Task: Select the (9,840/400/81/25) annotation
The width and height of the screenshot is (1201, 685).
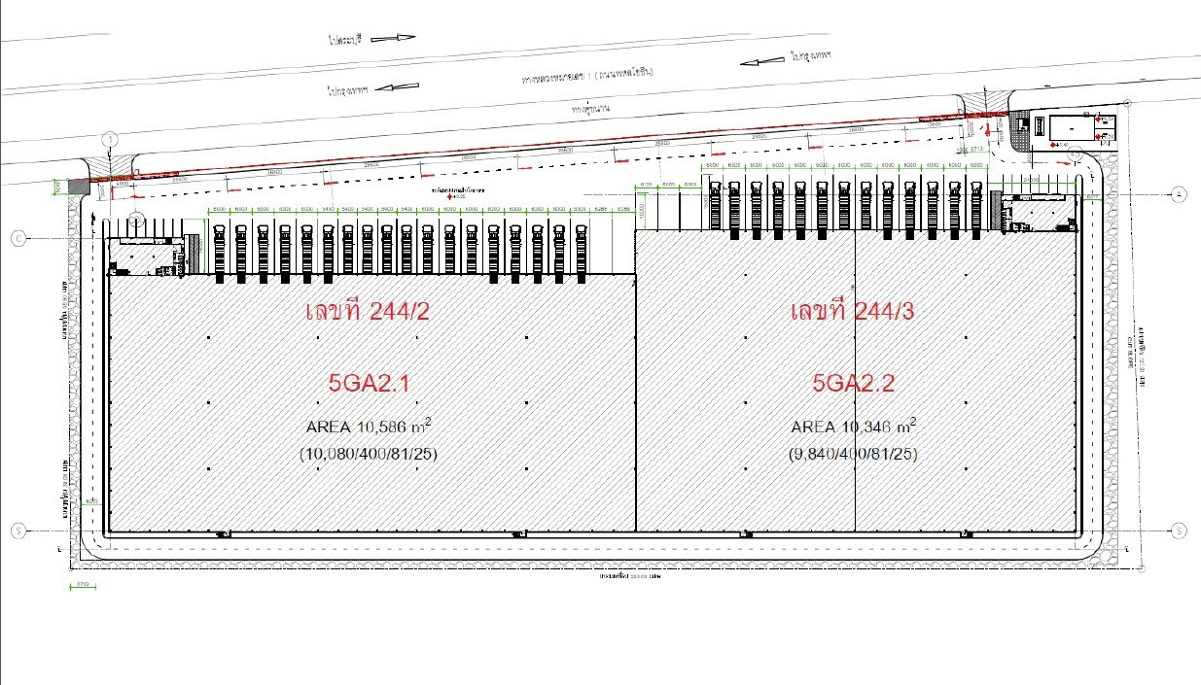Action: (854, 454)
